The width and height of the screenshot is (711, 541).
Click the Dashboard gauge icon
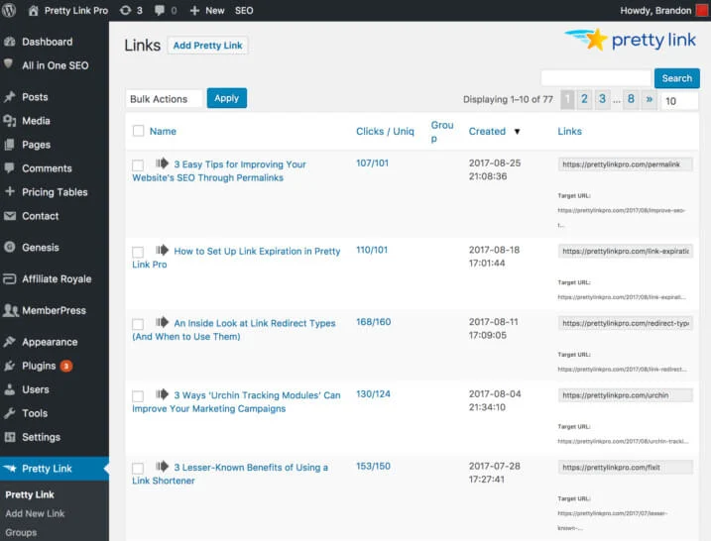(10, 42)
